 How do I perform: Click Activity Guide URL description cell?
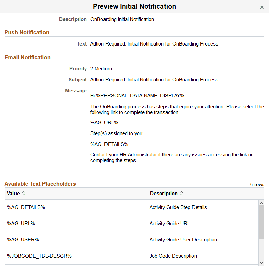pos(170,224)
